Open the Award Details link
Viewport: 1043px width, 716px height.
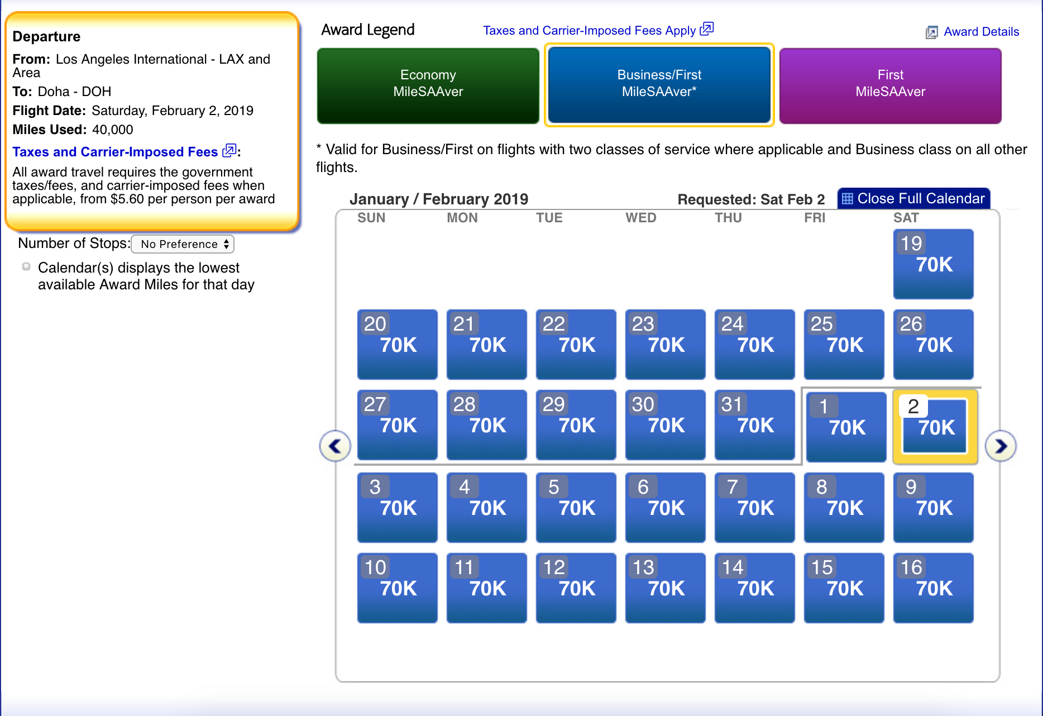[981, 32]
